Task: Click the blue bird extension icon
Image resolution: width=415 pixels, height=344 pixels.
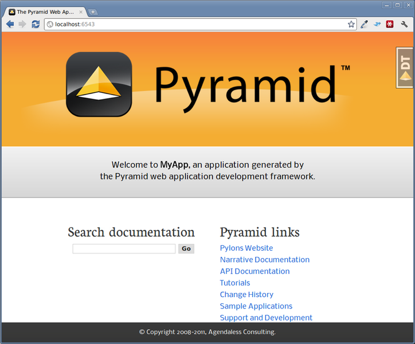Action: 377,24
